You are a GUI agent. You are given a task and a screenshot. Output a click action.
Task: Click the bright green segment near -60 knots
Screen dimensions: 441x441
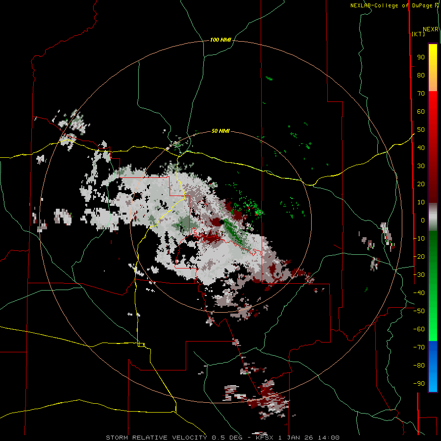tap(433, 328)
